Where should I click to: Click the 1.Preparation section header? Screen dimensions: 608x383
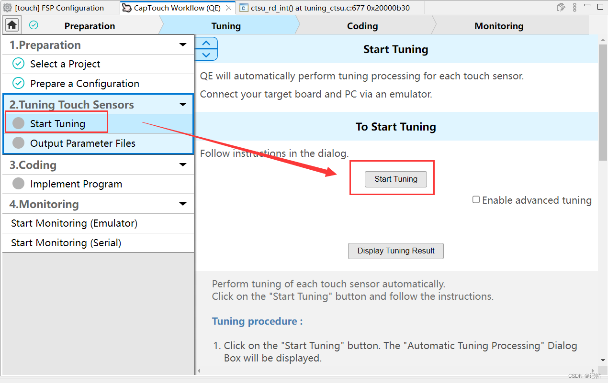(x=98, y=45)
